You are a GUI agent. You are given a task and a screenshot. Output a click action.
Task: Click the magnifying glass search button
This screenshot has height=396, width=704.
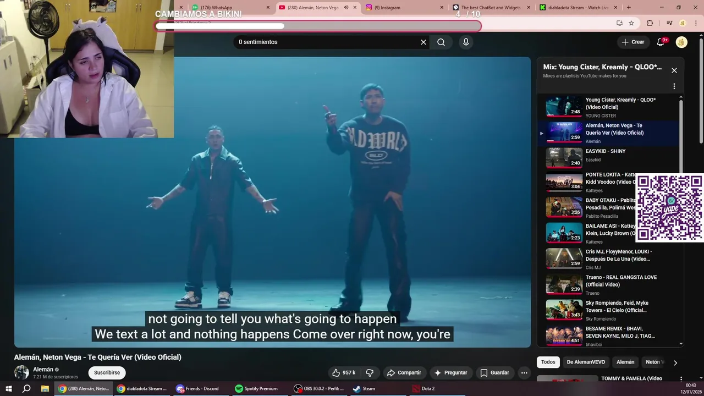[x=441, y=42]
